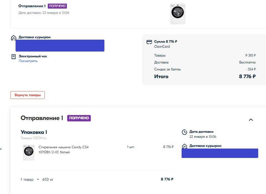
Task: Click the Candy washing machine thumbnail in Упаковка 1
Action: tap(28, 152)
